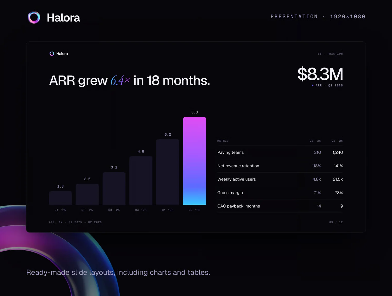
Task: Click the '310' Paying teams value
Action: (317, 152)
